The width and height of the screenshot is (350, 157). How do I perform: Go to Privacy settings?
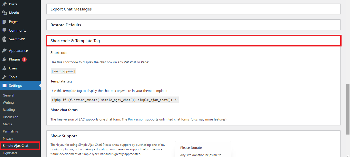(x=8, y=138)
